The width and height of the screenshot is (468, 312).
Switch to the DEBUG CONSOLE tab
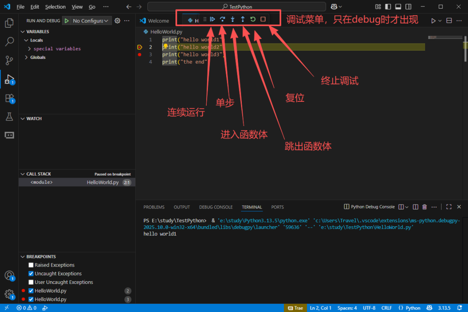click(x=216, y=207)
